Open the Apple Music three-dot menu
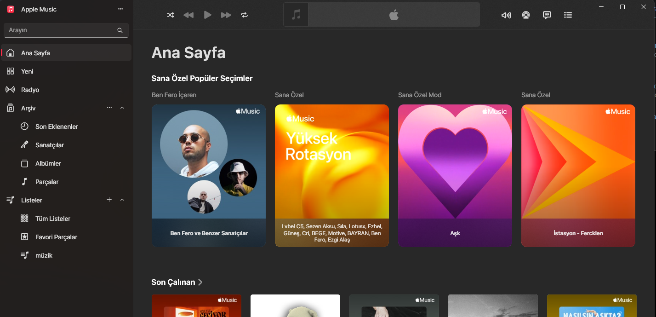Viewport: 656px width, 317px height. (120, 9)
